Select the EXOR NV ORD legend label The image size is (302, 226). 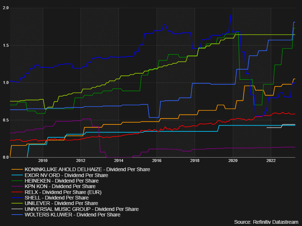66,175
